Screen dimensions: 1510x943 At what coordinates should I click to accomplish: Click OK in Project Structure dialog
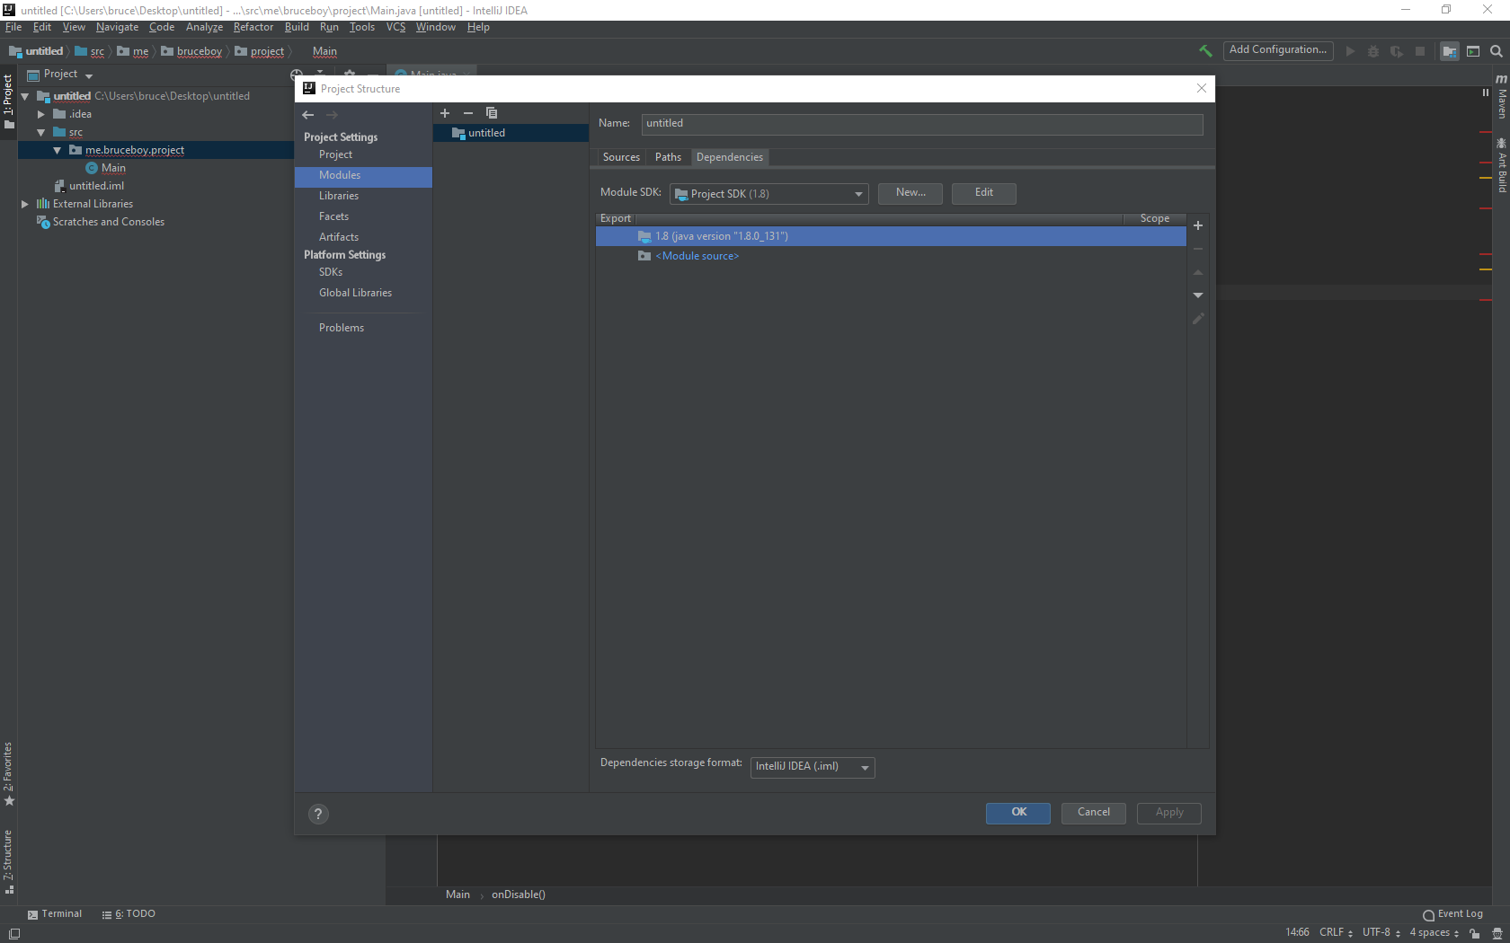coord(1018,813)
